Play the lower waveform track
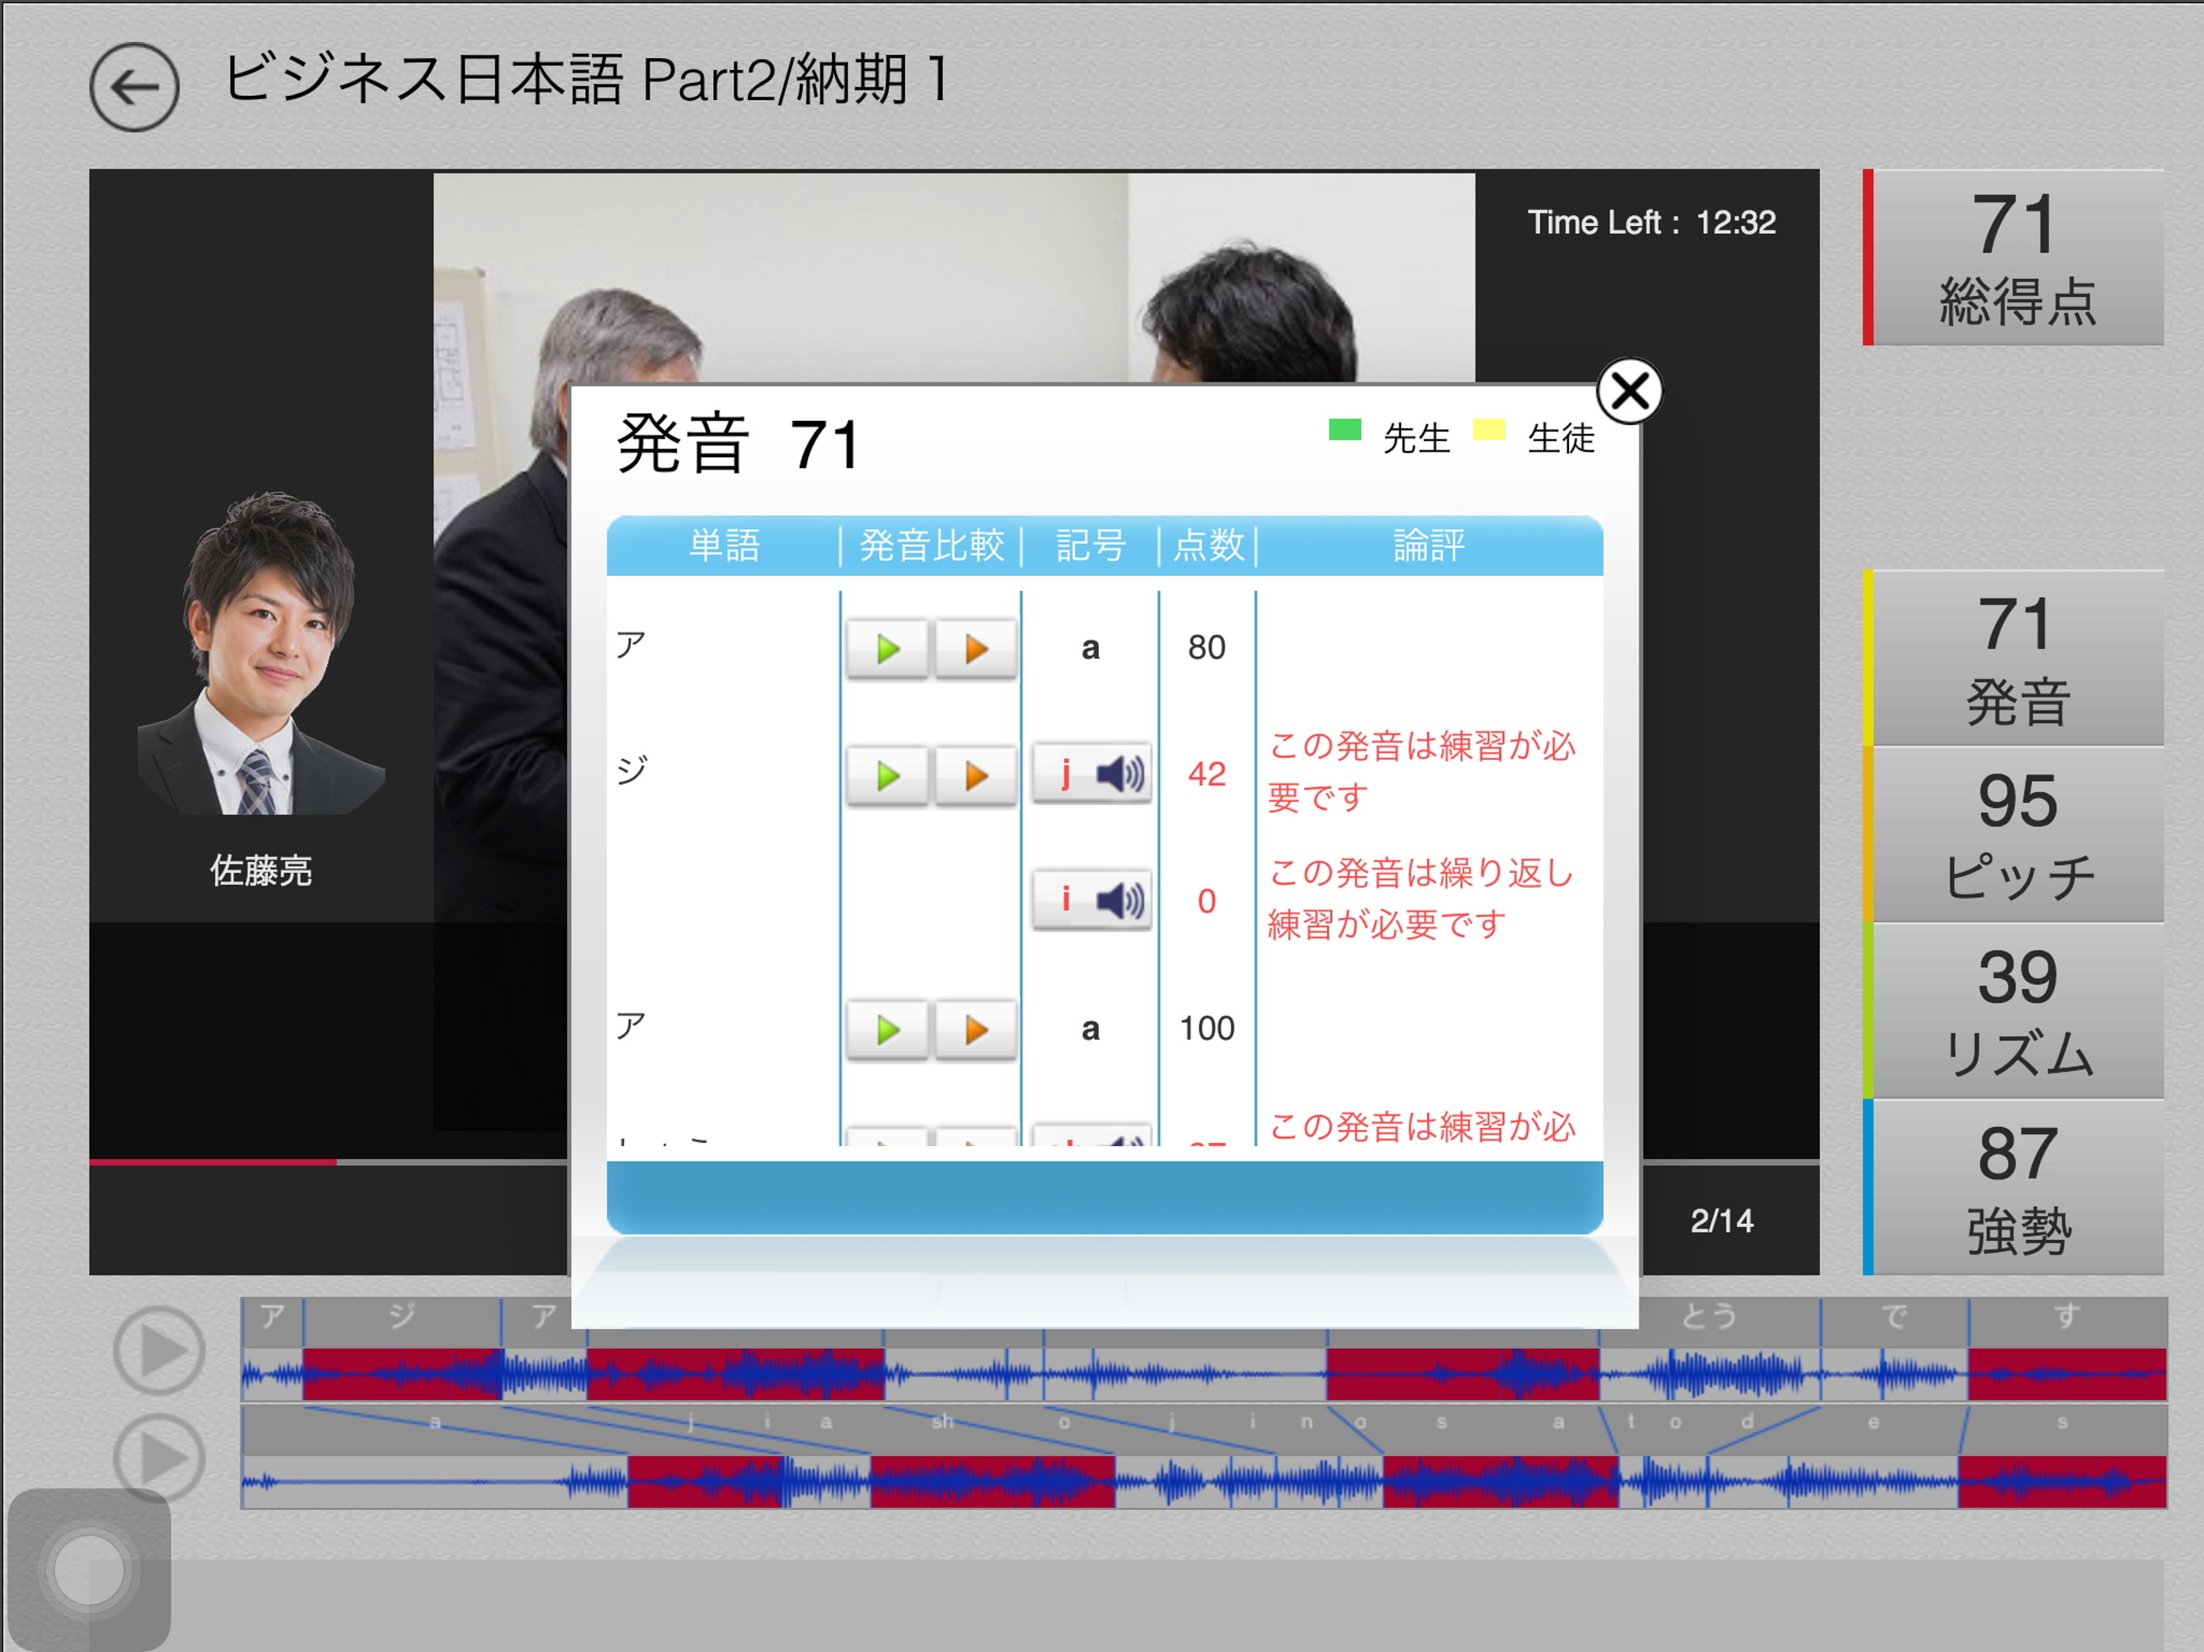This screenshot has height=1652, width=2204. pos(160,1458)
